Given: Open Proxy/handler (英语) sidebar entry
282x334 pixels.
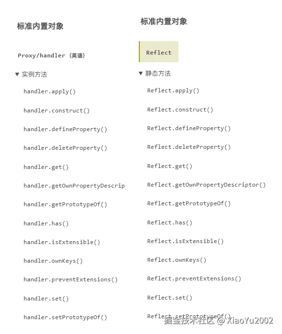Looking at the screenshot, I should (51, 56).
